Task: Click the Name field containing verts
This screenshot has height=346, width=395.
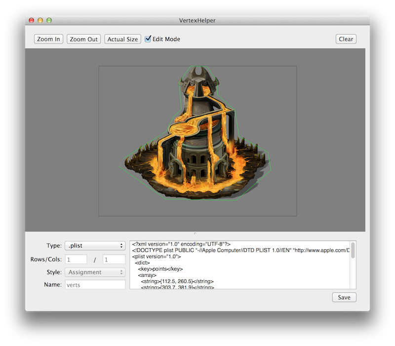Action: click(95, 285)
